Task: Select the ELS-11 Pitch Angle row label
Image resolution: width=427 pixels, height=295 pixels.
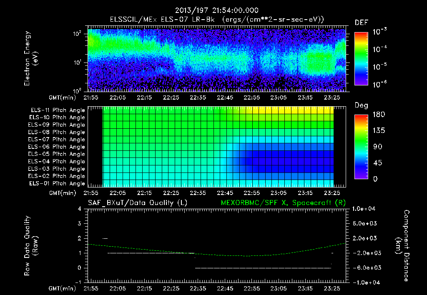Action: (58, 110)
